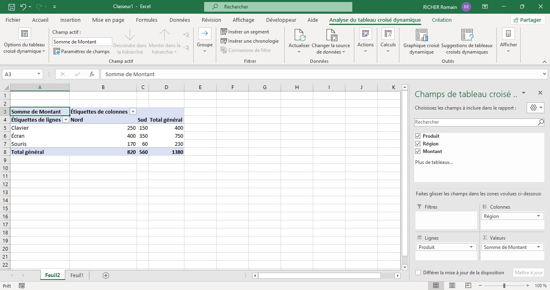Switch to Feuil1 sheet tab
The width and height of the screenshot is (550, 290).
pyautogui.click(x=77, y=275)
